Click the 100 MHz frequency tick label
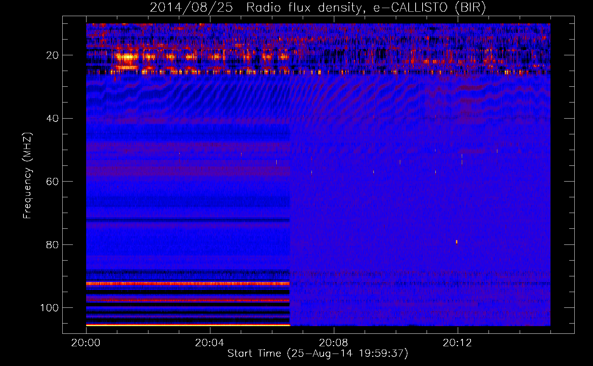 (x=49, y=308)
